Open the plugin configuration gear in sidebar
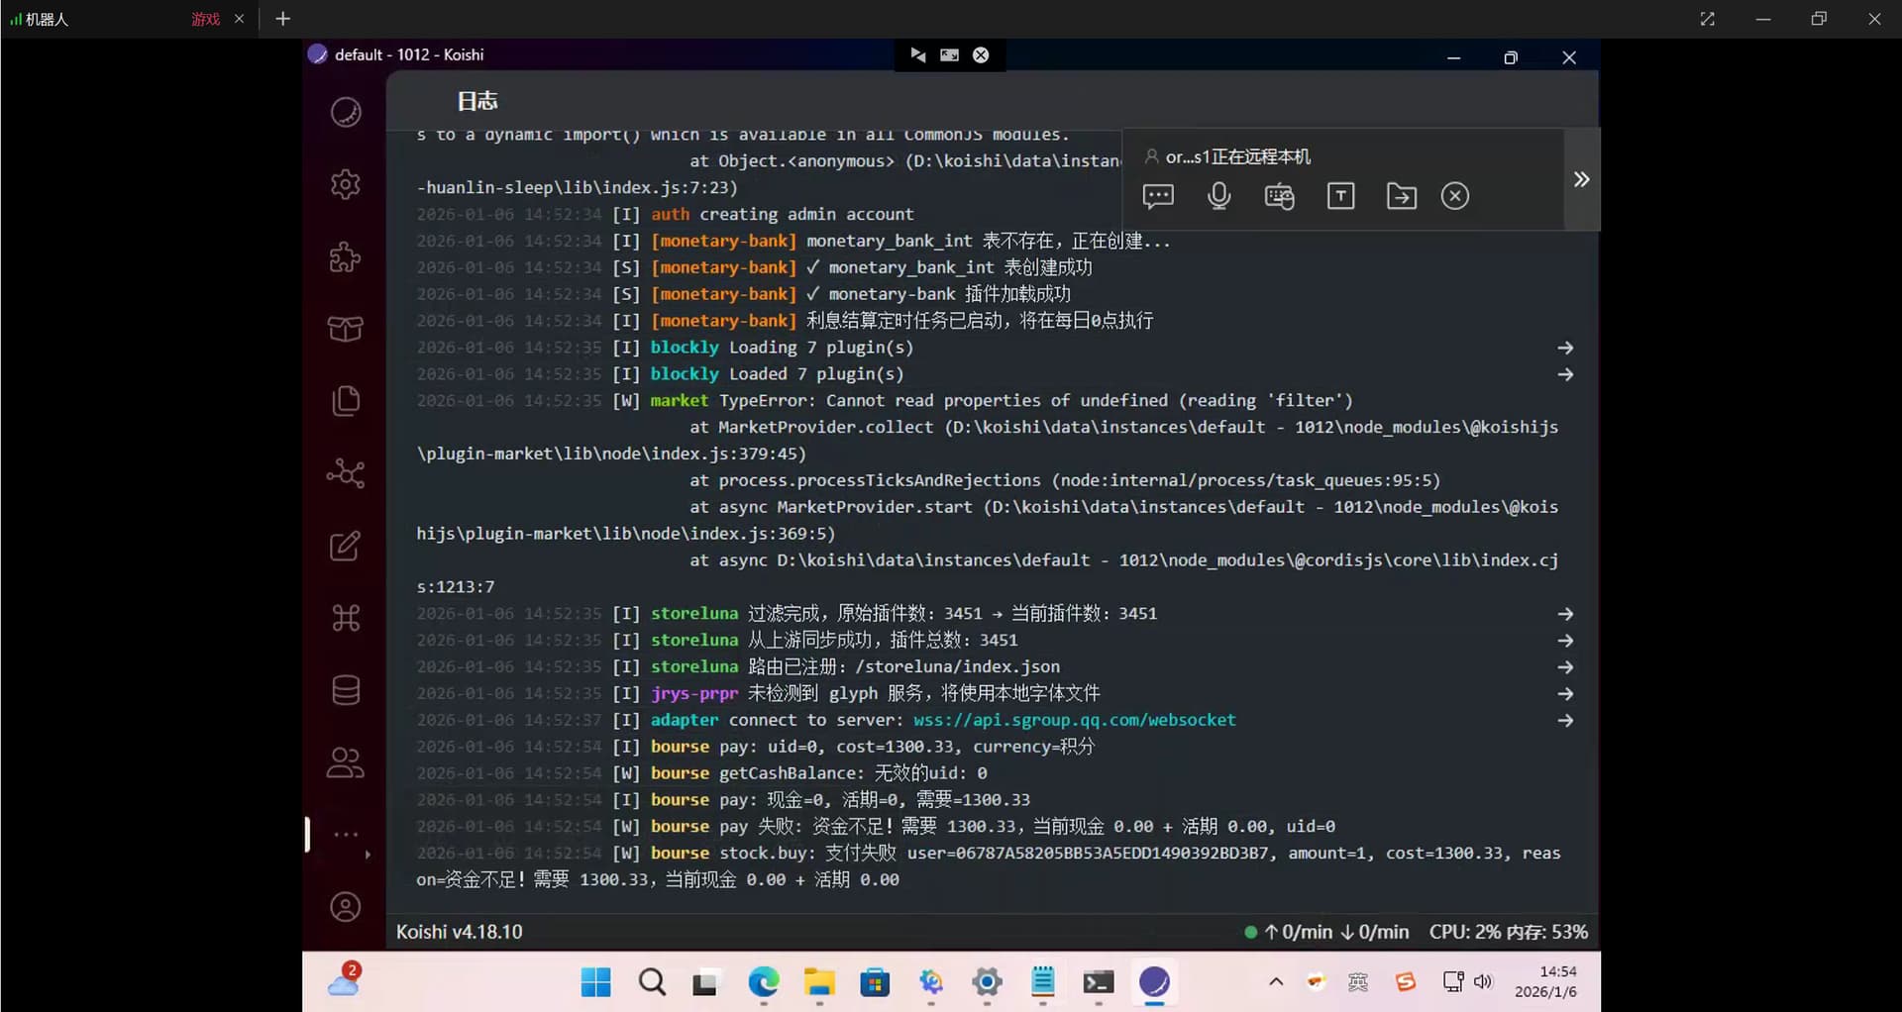 pyautogui.click(x=345, y=184)
